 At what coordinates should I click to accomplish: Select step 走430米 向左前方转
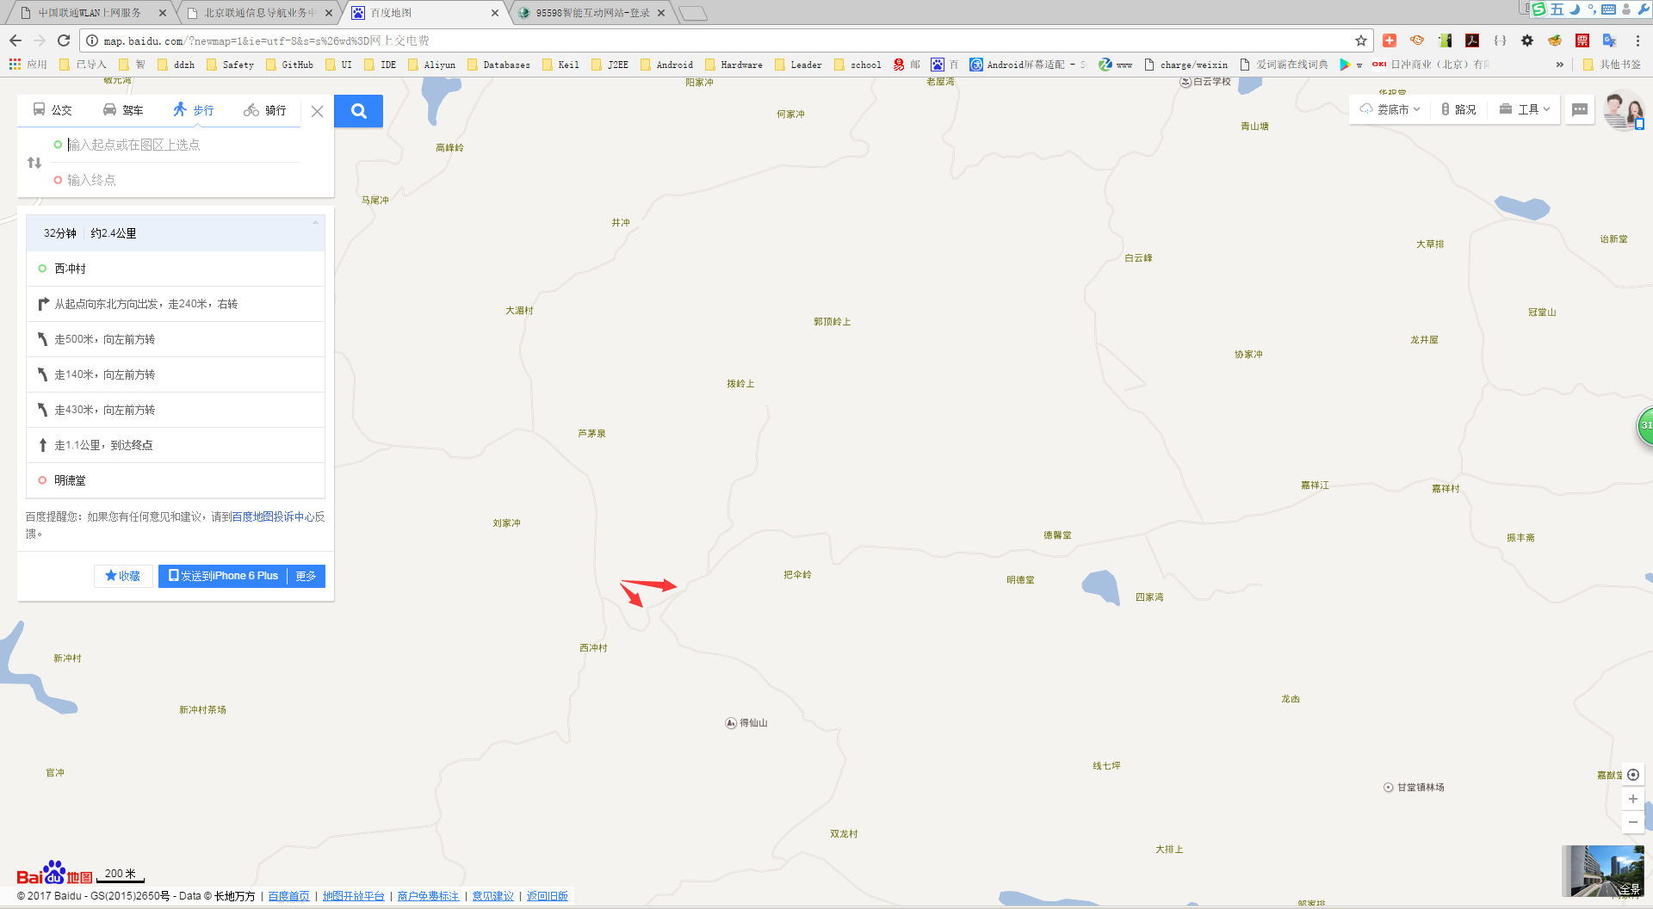pyautogui.click(x=176, y=410)
